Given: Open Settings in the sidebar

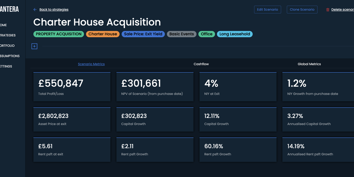Looking at the screenshot, I should [x=6, y=66].
